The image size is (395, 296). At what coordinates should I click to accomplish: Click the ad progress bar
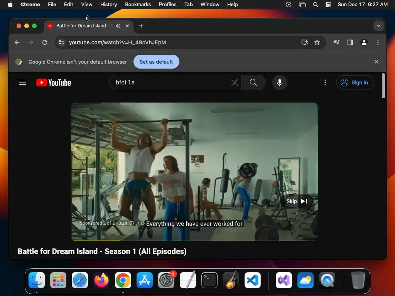[x=194, y=240]
